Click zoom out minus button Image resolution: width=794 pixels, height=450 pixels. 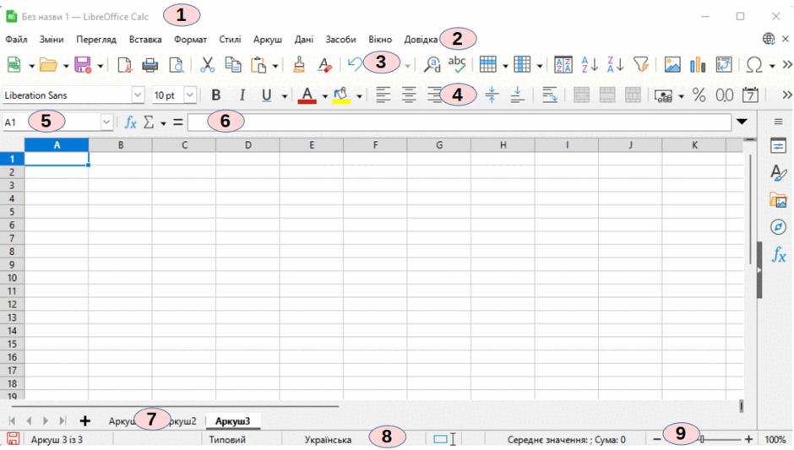point(656,439)
